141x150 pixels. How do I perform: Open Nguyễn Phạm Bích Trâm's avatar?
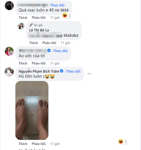click(9, 72)
